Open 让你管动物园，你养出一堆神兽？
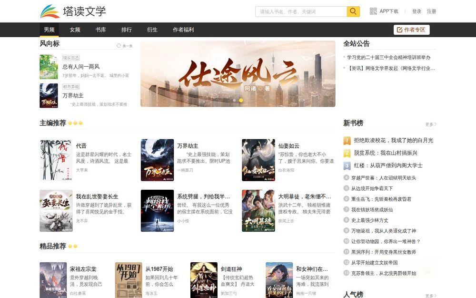Screen dimensions: 476x298 [x=386, y=242]
